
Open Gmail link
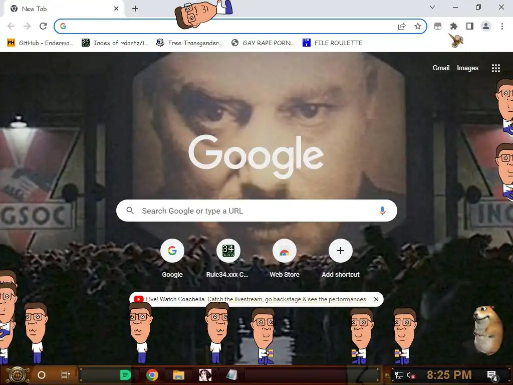click(441, 68)
